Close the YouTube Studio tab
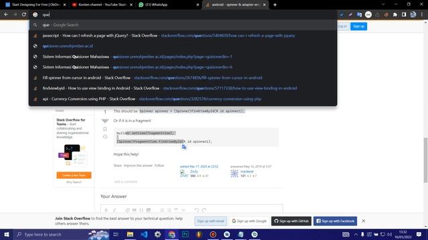Screen dimensions: 428x240 131,5
